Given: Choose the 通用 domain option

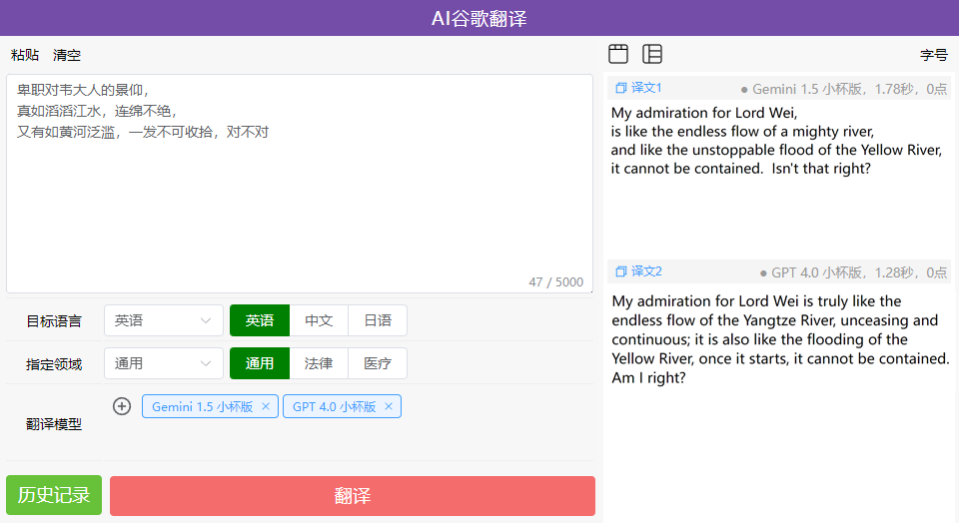Looking at the screenshot, I should [x=260, y=363].
